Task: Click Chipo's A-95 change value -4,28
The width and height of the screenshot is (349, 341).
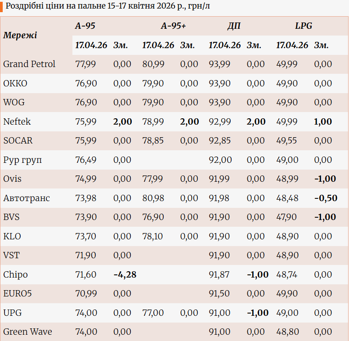Action: point(125,275)
